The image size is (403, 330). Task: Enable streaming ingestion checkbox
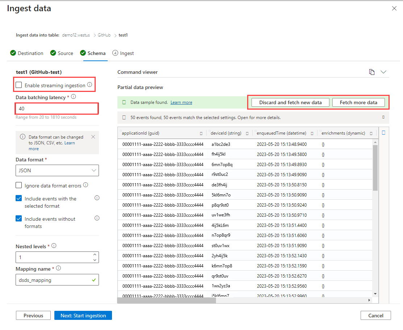[19, 85]
